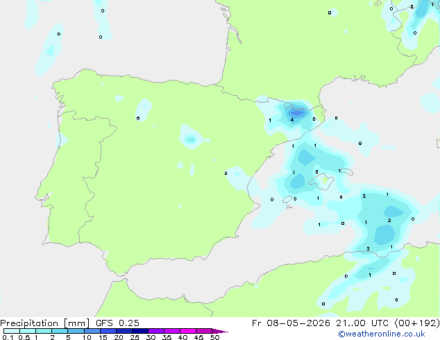Click the over-50 arrow tip of the legend
Viewport: 440px width, 340px height.
pyautogui.click(x=220, y=331)
